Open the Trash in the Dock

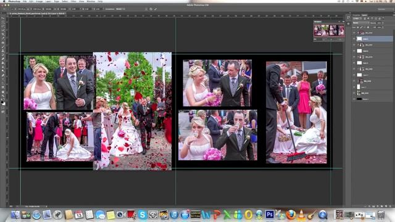(x=381, y=215)
